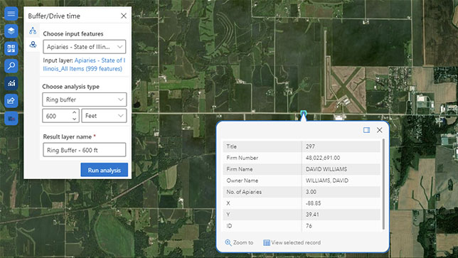Click the 600 distance value field
This screenshot has height=258, width=458.
[57, 116]
